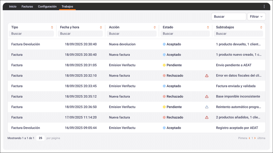This screenshot has height=153, width=273.
Task: Click Estado column header label
Action: click(168, 27)
